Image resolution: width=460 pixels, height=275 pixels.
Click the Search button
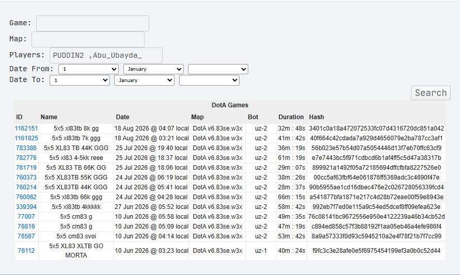431,93
